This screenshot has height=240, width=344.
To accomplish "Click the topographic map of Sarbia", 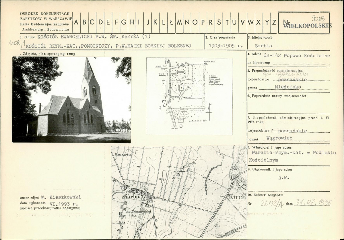I will pyautogui.click(x=179, y=192).
